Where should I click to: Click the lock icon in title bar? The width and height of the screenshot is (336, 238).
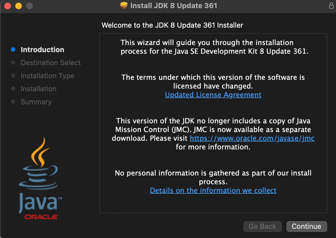[x=331, y=6]
